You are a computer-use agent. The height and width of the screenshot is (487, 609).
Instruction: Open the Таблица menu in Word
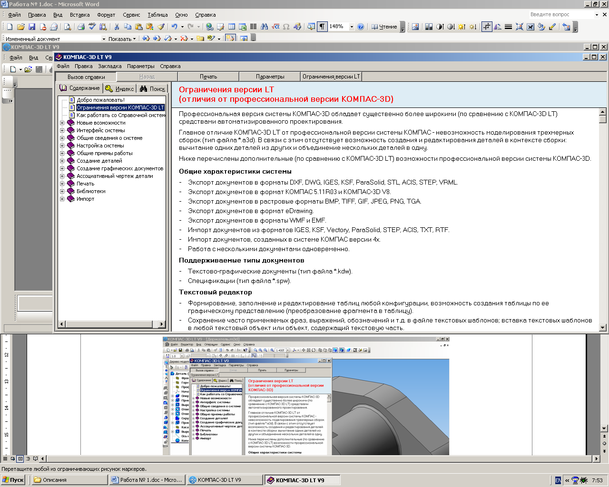coord(157,15)
